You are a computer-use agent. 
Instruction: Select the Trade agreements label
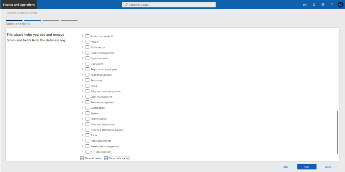tap(100, 141)
